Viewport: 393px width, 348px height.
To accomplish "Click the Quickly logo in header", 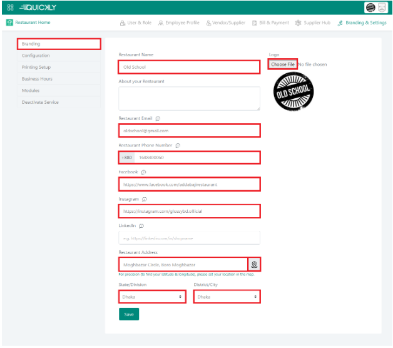I will [x=38, y=7].
